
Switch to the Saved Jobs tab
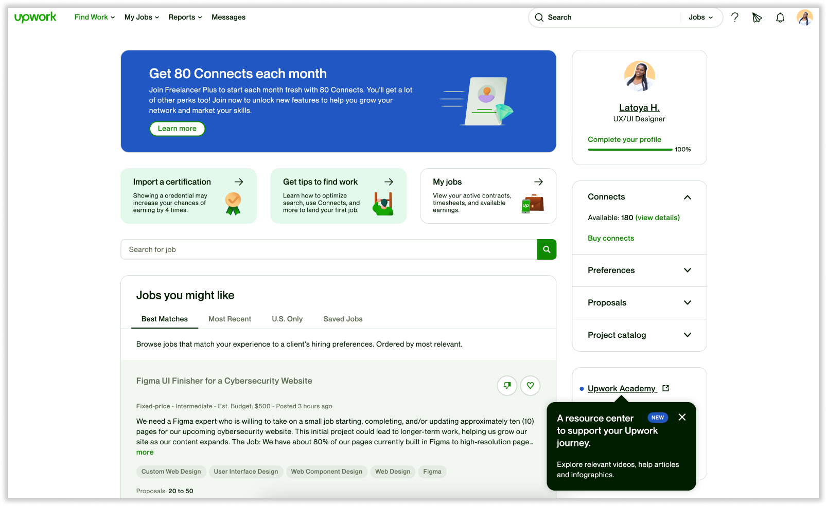[x=343, y=319]
